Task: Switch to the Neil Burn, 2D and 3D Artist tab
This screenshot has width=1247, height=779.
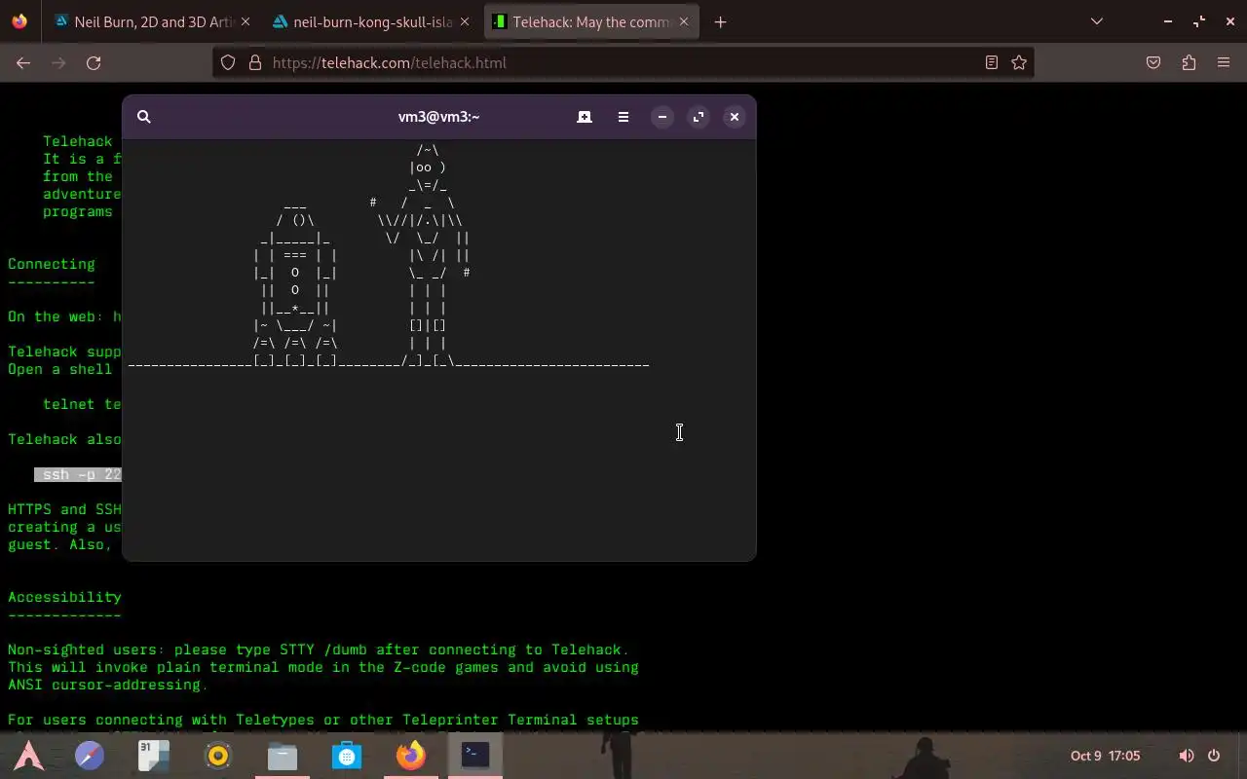Action: [152, 21]
